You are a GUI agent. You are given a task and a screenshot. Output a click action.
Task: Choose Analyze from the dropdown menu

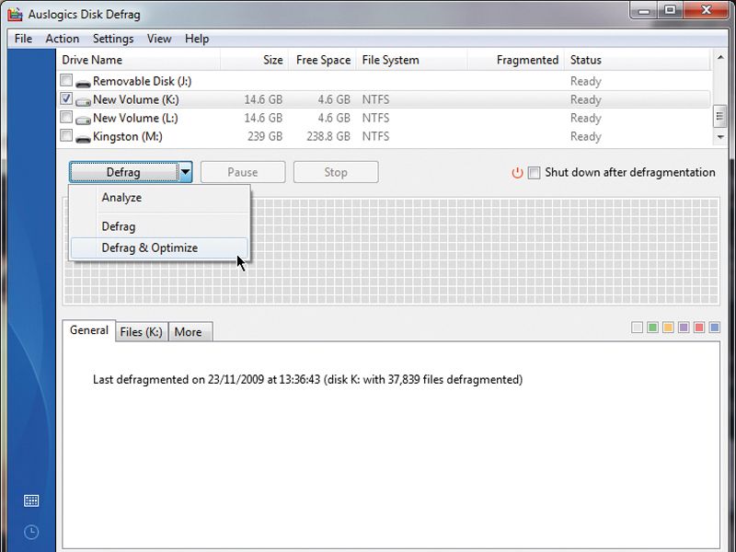pyautogui.click(x=122, y=197)
